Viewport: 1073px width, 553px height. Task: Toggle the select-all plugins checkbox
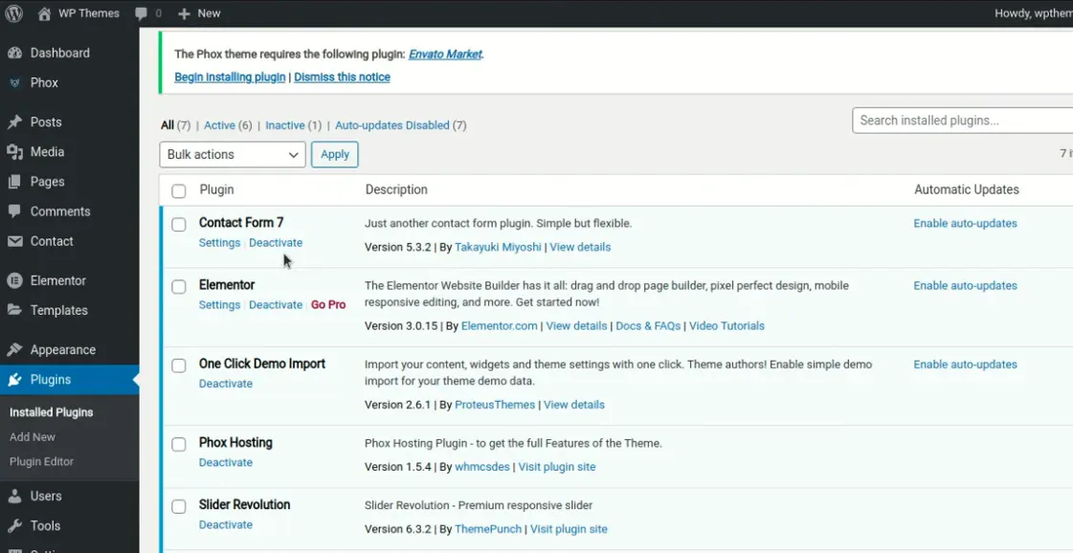click(179, 191)
